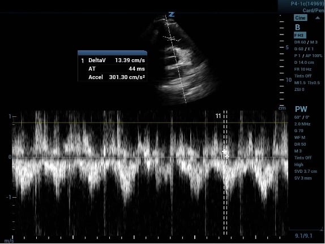The height and width of the screenshot is (244, 325).
Task: Click the cine progress bar above 9.1/9.1
Action: point(306,229)
